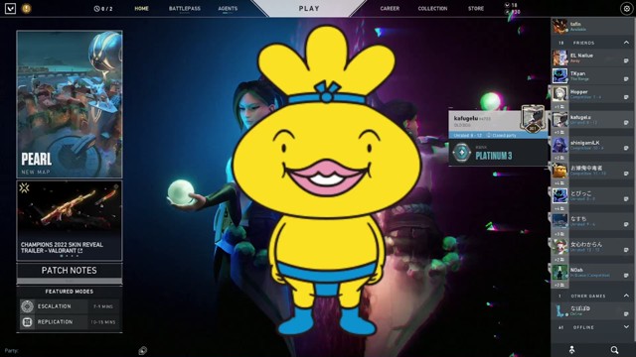
Task: Click shinigamiLK's avatar
Action: tap(559, 145)
